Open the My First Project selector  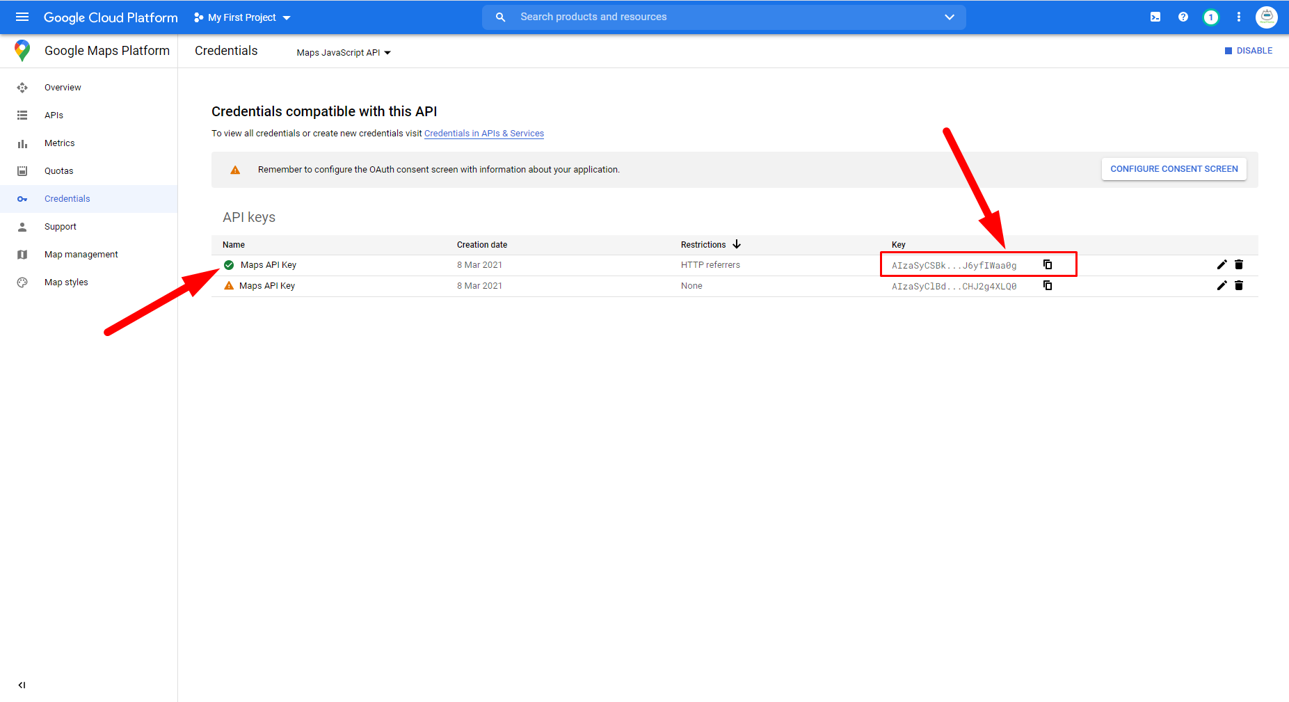click(x=242, y=17)
